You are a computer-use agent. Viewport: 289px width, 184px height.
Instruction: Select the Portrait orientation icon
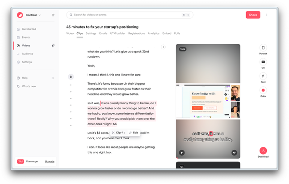[x=263, y=48]
